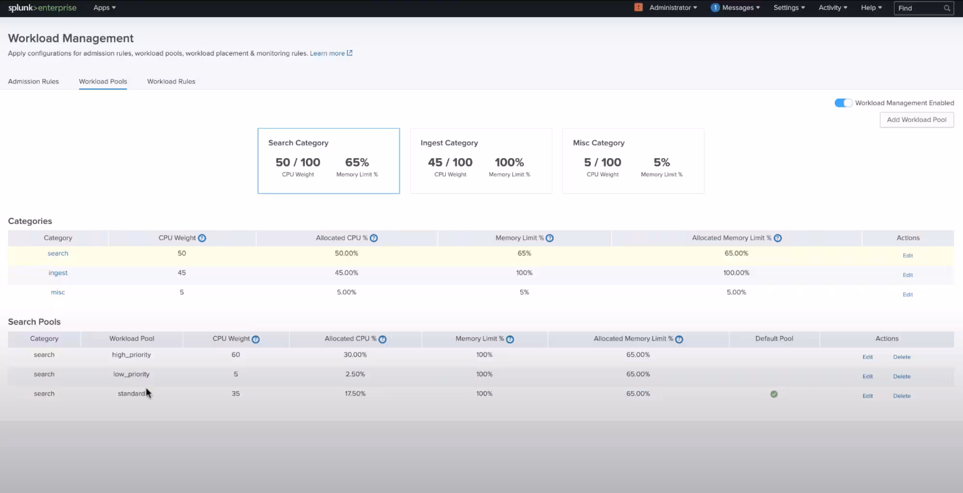Click the Allocated CPU % help icon
The height and width of the screenshot is (493, 963).
[x=375, y=237]
